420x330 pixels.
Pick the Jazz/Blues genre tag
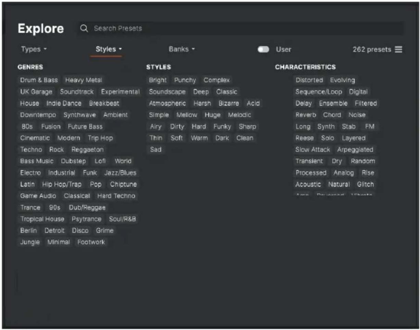pos(120,173)
